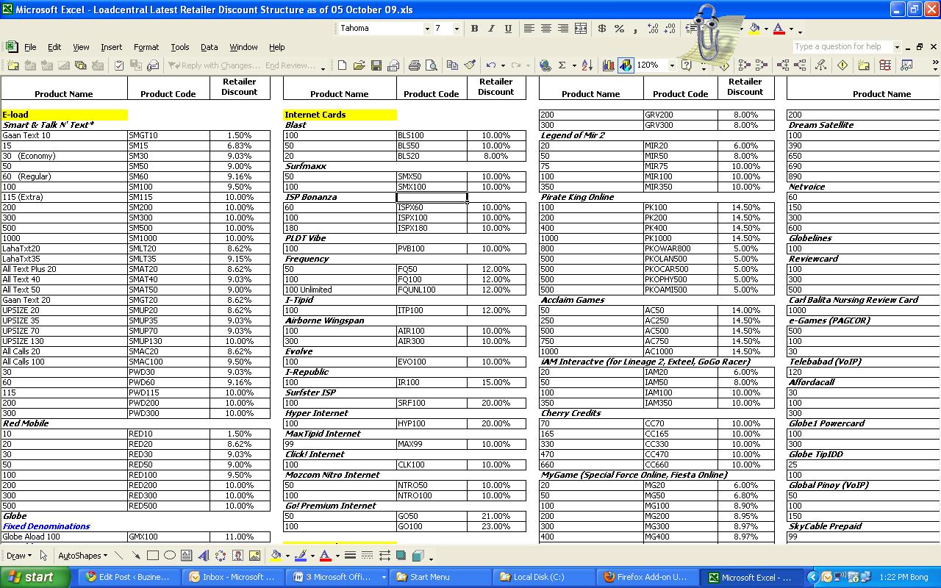
Task: Expand the formatting Font Color dropdown arrow
Action: point(791,29)
